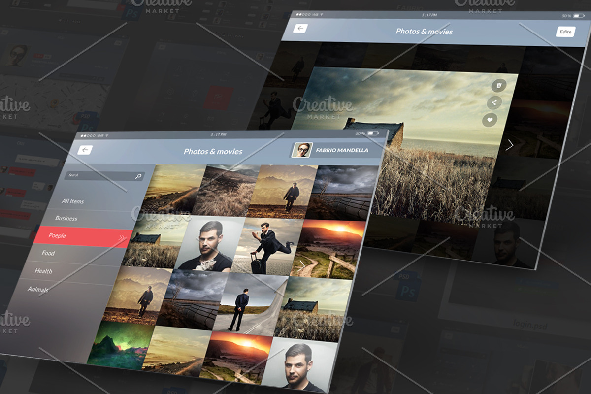This screenshot has height=394, width=591.
Task: Select the Food category
Action: tap(48, 253)
